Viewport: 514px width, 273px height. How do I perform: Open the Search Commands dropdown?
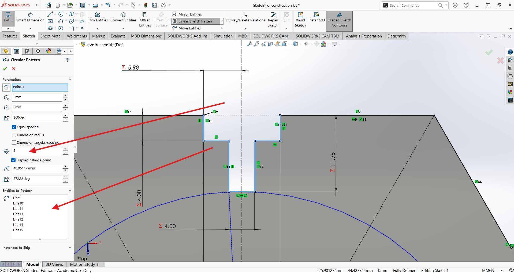click(446, 5)
